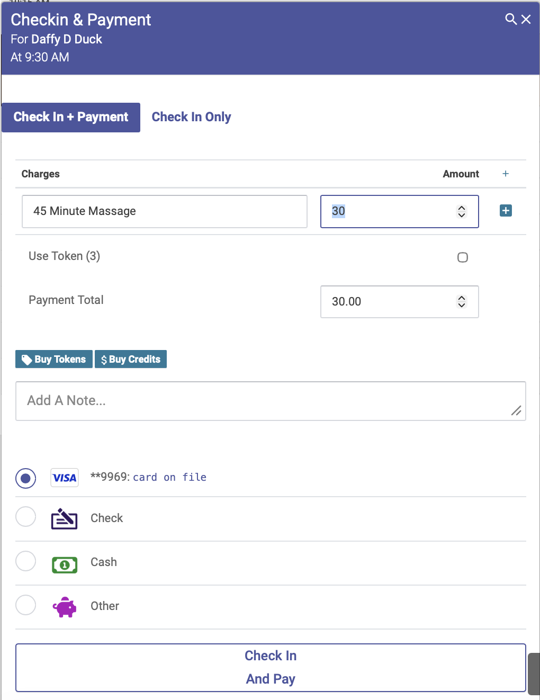
Task: Click the stepper arrows on charge amount
Action: (x=462, y=211)
